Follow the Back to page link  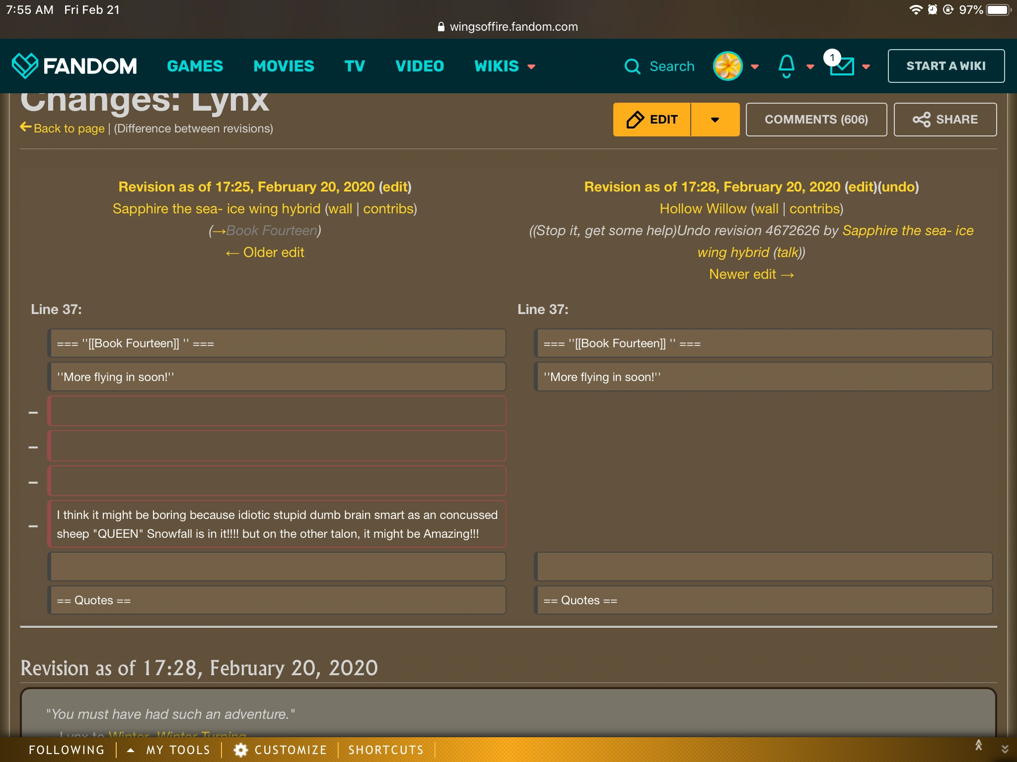(x=69, y=128)
